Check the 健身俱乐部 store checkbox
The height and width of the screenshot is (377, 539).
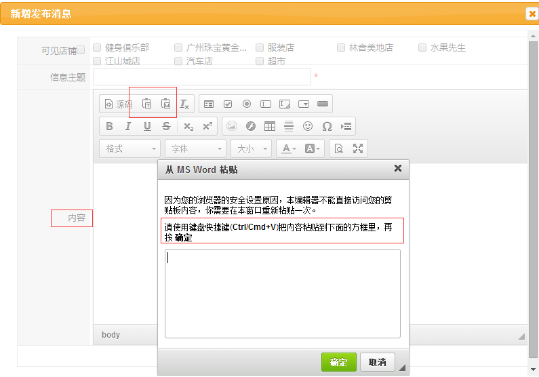[x=97, y=47]
